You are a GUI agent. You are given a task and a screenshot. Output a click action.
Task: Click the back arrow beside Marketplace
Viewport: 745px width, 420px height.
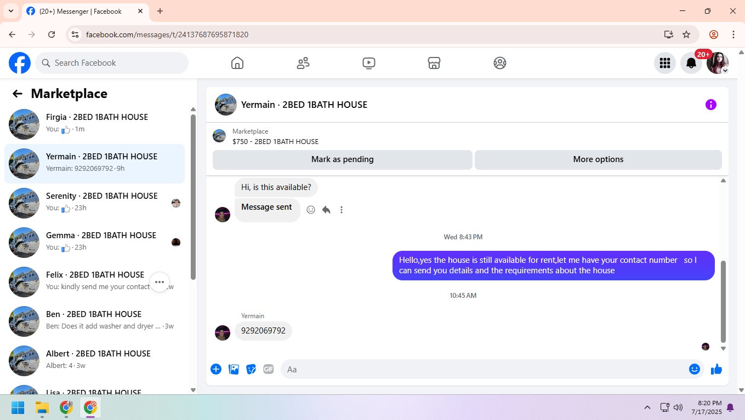coord(18,94)
